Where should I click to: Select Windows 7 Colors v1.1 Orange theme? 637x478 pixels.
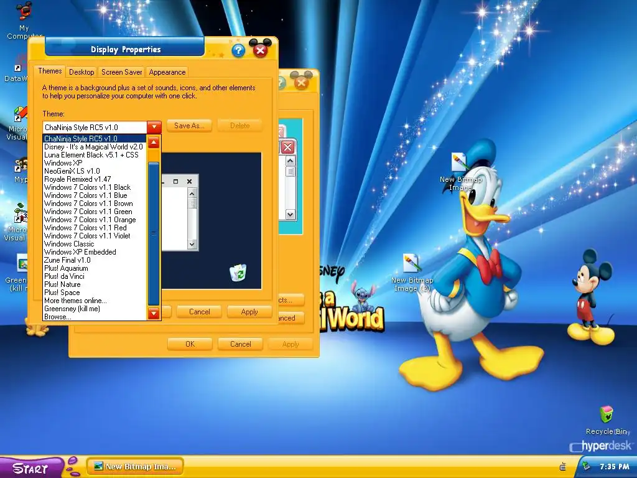[x=95, y=220]
